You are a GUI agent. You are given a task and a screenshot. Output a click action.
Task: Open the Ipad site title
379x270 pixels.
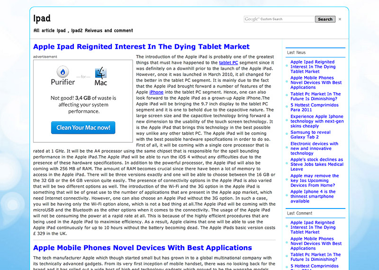point(42,19)
